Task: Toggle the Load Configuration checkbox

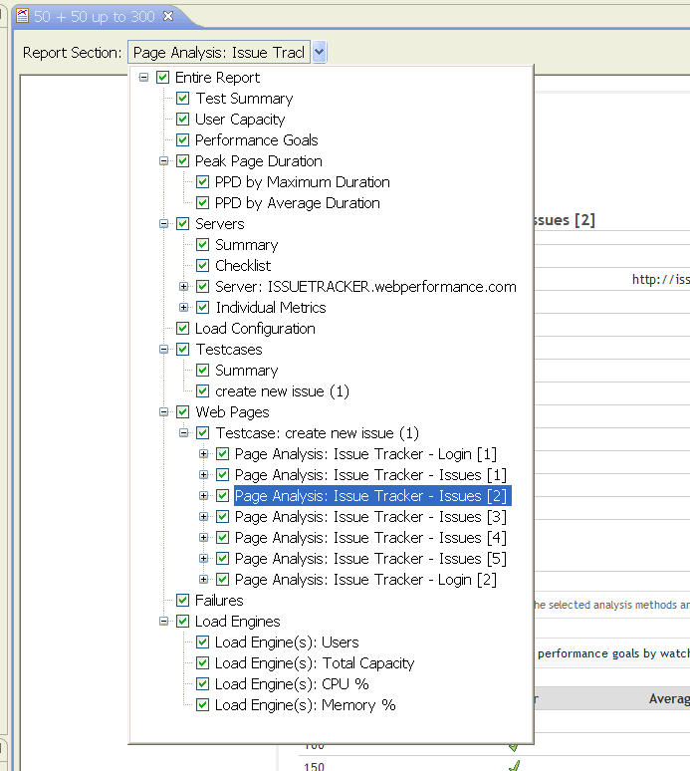Action: (183, 328)
